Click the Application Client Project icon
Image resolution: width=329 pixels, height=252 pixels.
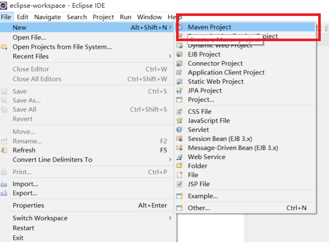[180, 73]
